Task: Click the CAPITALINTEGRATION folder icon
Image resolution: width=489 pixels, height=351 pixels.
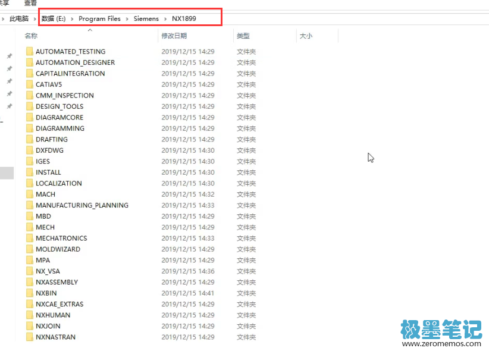Action: [30, 74]
